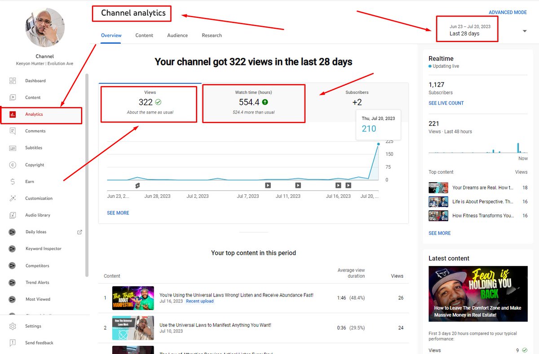The height and width of the screenshot is (354, 539).
Task: Click video marker near Jul 11 on chart
Action: tap(298, 185)
